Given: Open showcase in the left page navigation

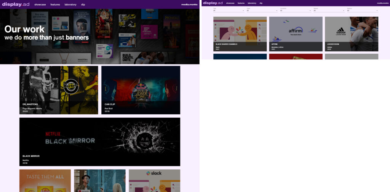Looking at the screenshot, I should pos(40,5).
